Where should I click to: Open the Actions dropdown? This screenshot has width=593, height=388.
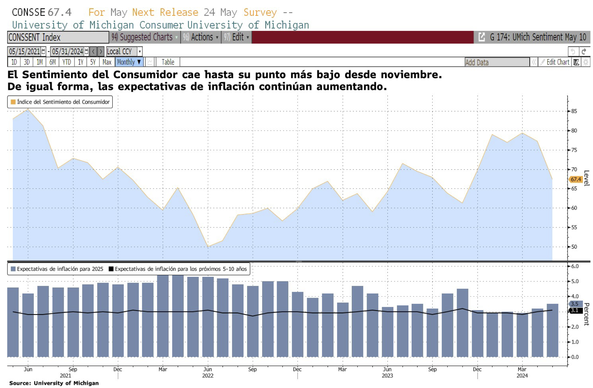(201, 37)
